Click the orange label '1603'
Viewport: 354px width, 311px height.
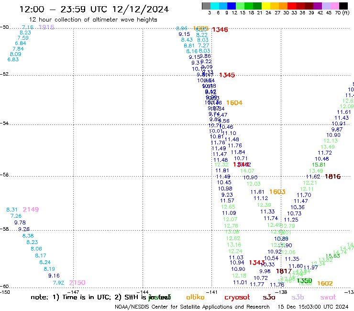[277, 192]
